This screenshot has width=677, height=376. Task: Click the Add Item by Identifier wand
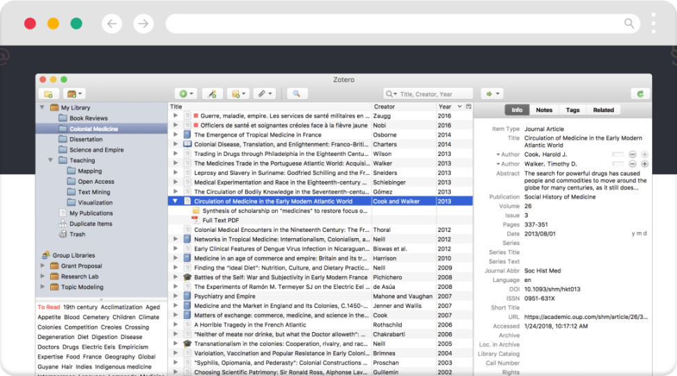(x=212, y=94)
